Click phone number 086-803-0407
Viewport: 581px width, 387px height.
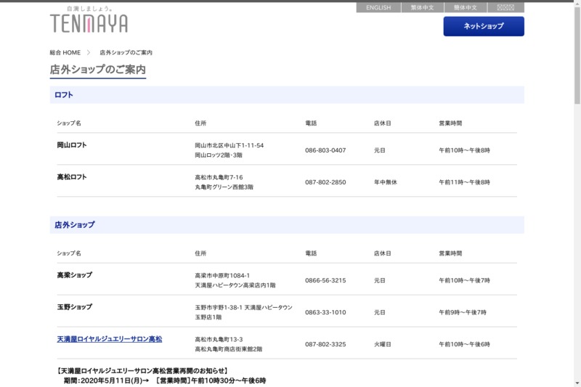325,150
